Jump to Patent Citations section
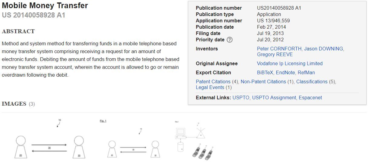369x166 pixels. pyautogui.click(x=213, y=81)
